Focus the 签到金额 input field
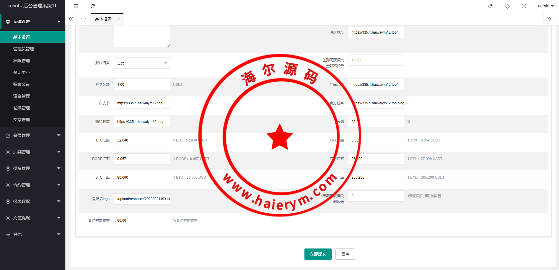 142,85
